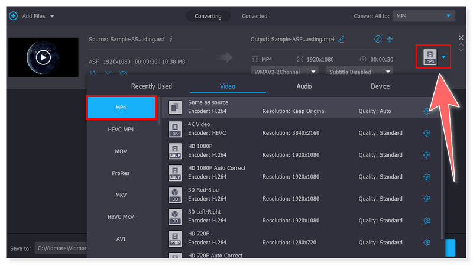
Task: Open settings gear for HD 1080P preset
Action: 427,155
